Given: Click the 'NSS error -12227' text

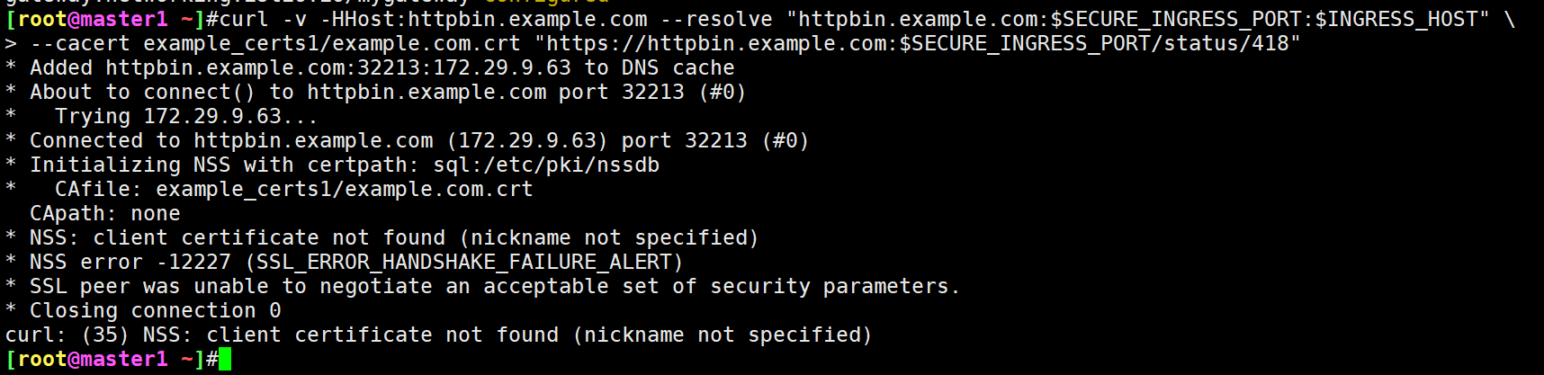Looking at the screenshot, I should (130, 262).
